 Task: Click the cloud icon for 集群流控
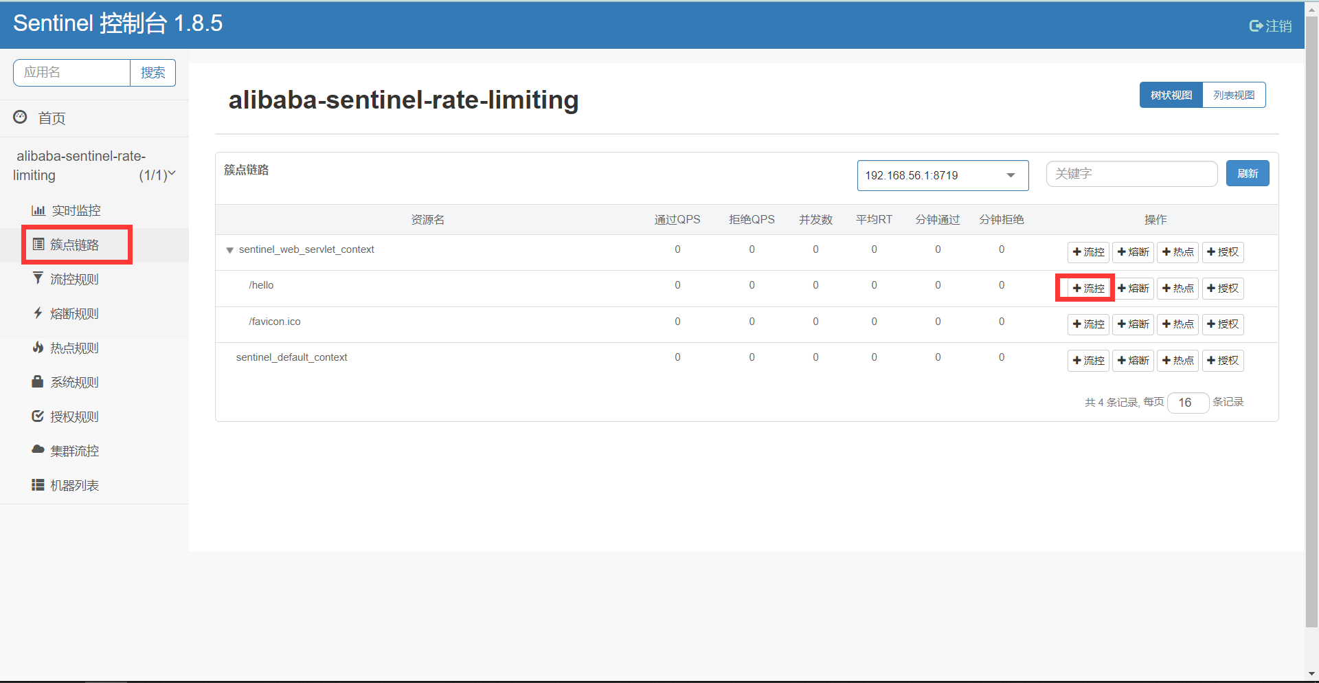click(38, 449)
